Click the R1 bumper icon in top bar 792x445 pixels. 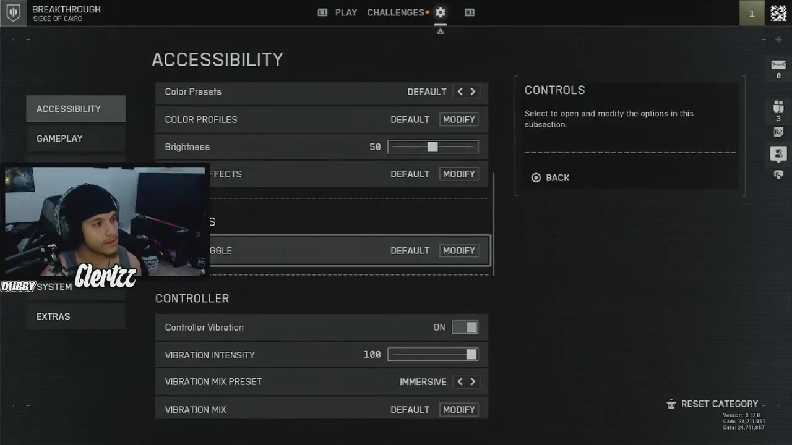pos(470,12)
